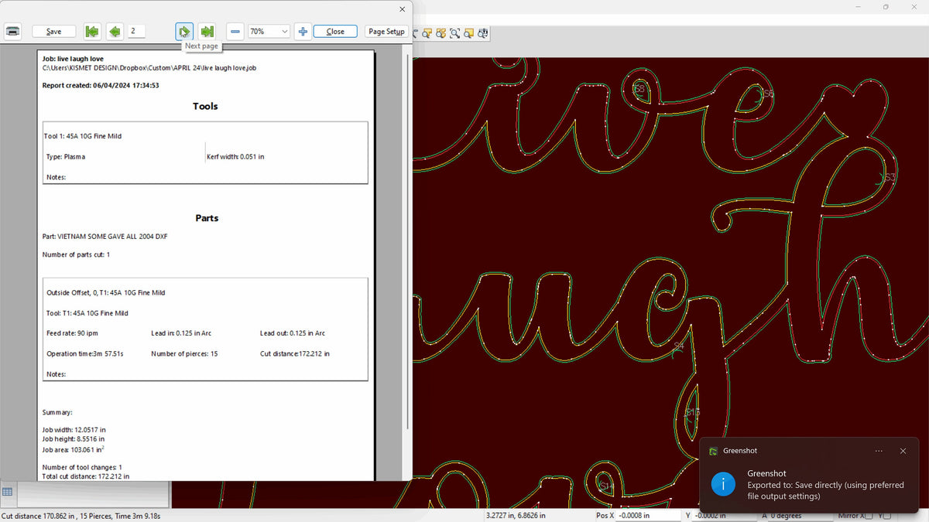929x522 pixels.
Task: Click the Close button in report toolbar
Action: point(335,32)
